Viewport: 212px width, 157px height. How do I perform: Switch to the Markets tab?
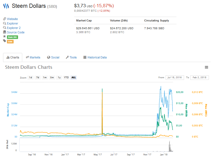(x=33, y=57)
